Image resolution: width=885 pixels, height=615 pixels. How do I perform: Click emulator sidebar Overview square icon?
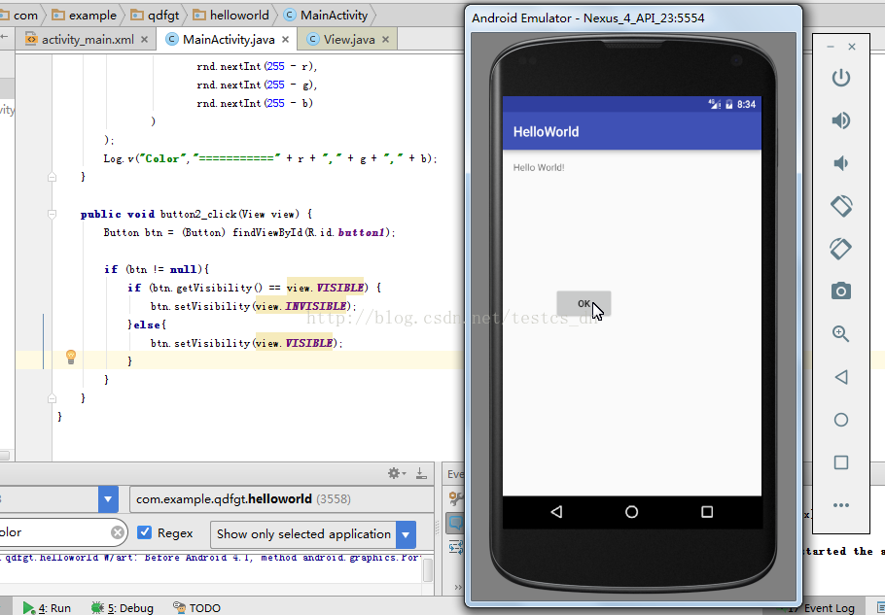pyautogui.click(x=841, y=462)
